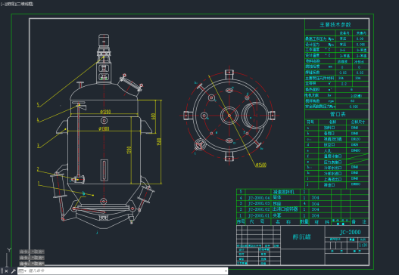Select balloon number 3 leader label
This screenshot has height=275, width=399.
coord(38,146)
